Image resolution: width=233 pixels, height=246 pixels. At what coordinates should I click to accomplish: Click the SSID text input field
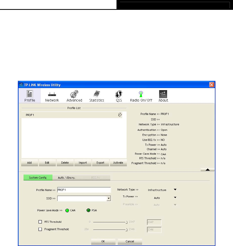click(82, 198)
